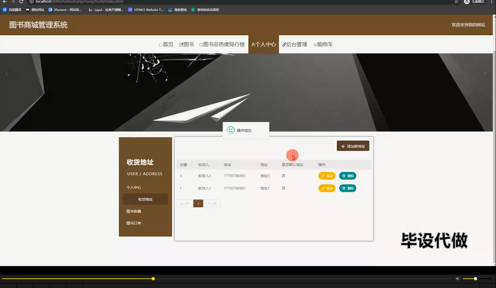Click the smiley icon in 操作成功 popup
Screen dimensions: 496x288
[x=231, y=130]
